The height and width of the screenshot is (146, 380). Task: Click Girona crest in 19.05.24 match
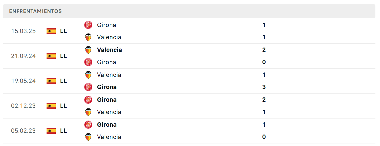tap(88, 87)
